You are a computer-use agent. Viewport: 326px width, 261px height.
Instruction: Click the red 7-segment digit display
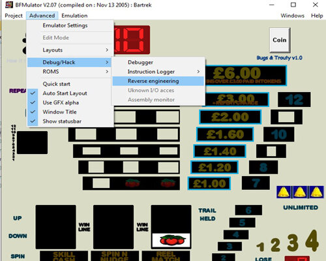click(132, 40)
